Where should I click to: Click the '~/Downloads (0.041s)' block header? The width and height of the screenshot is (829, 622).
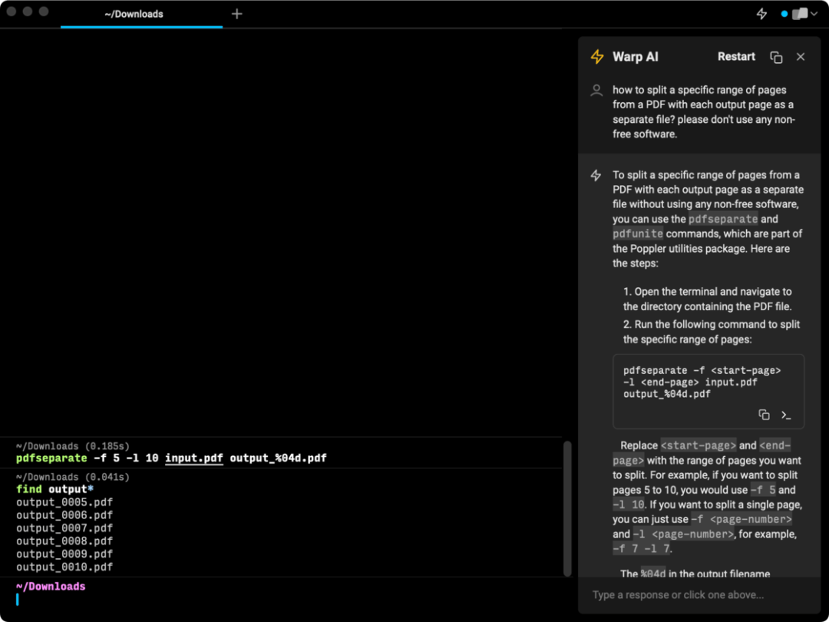[x=72, y=477]
